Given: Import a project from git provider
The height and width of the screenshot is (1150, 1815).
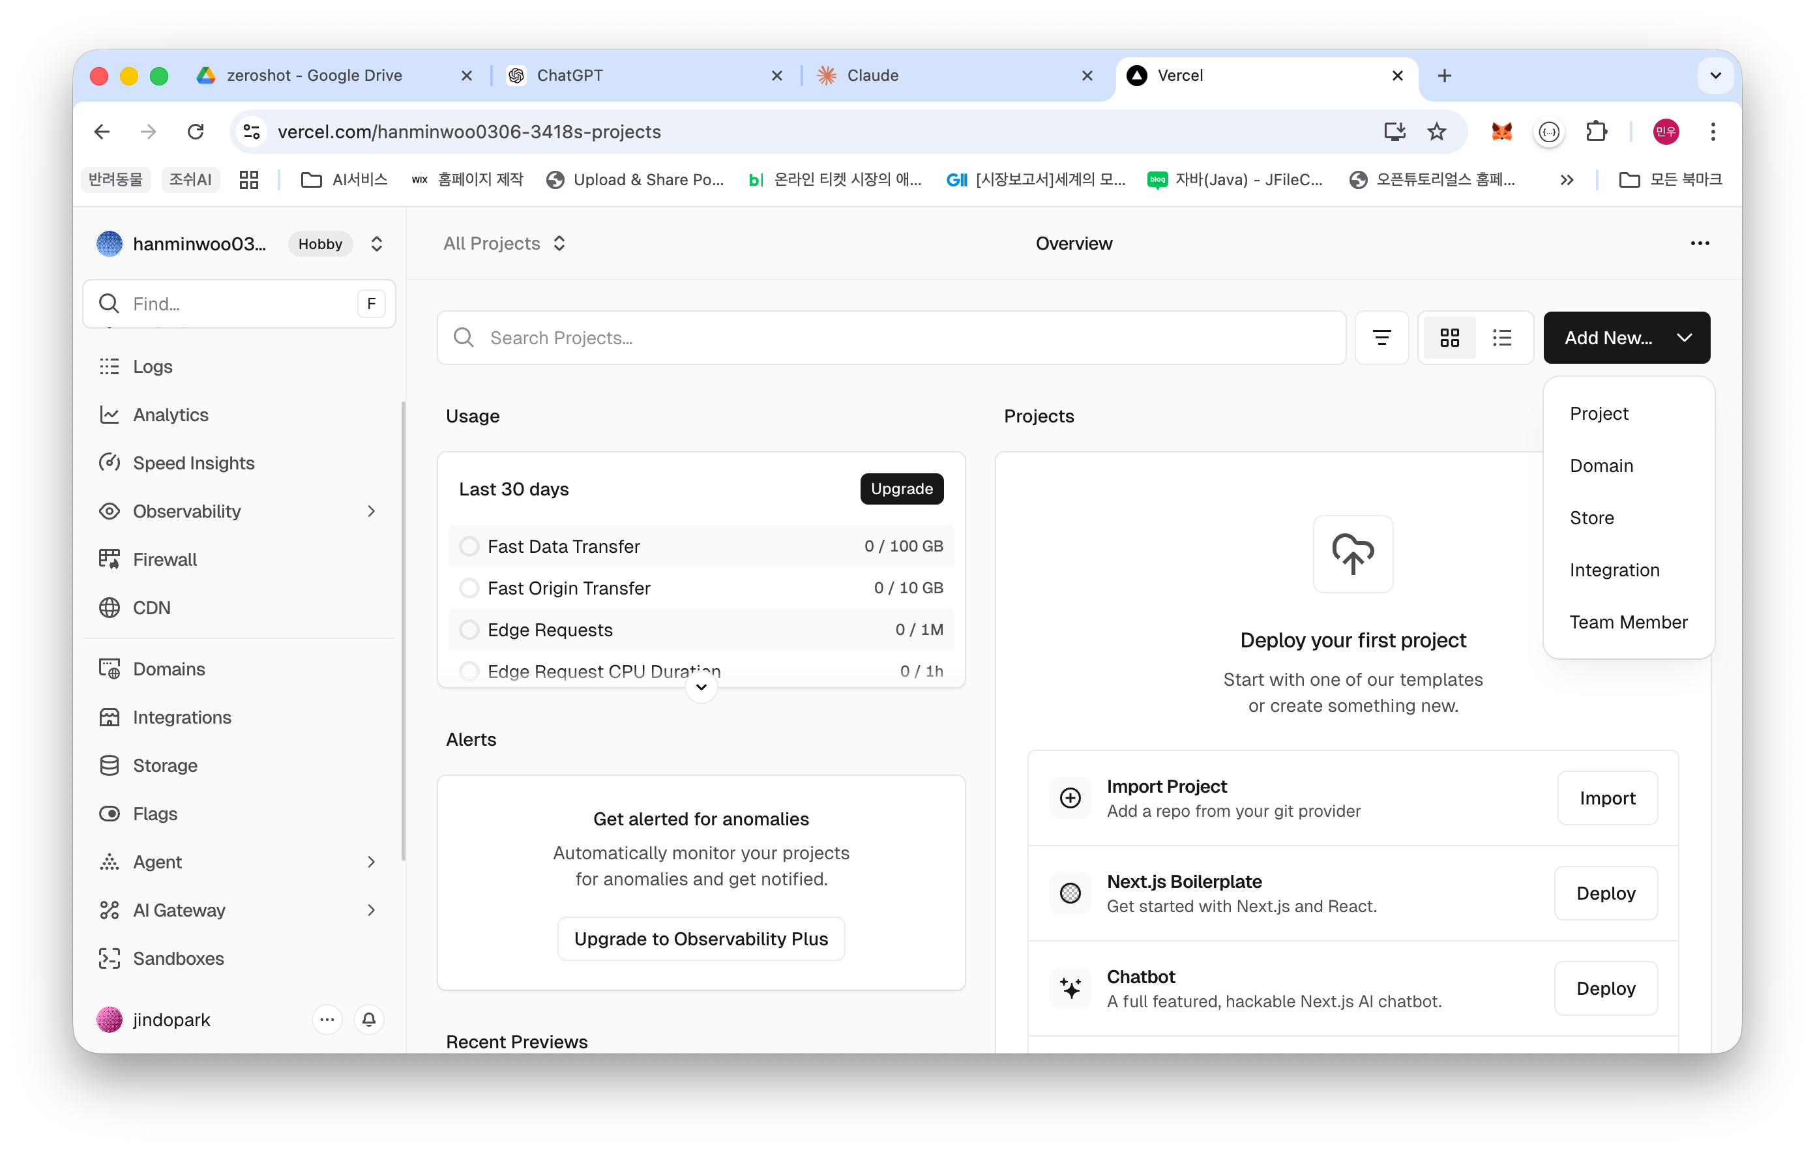Looking at the screenshot, I should coord(1607,798).
